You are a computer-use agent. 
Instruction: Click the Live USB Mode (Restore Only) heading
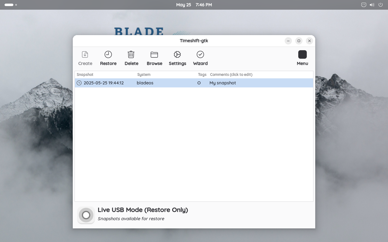point(143,210)
